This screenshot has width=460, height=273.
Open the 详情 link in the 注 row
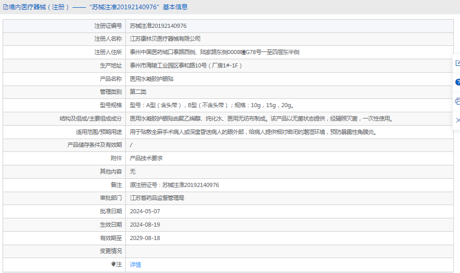coord(135,265)
